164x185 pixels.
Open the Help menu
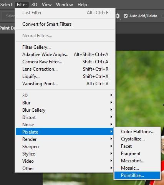(82, 5)
